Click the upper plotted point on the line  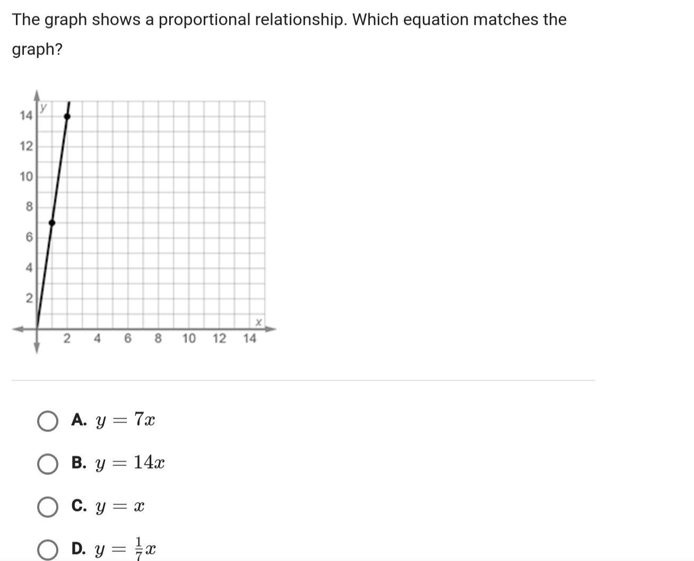67,116
